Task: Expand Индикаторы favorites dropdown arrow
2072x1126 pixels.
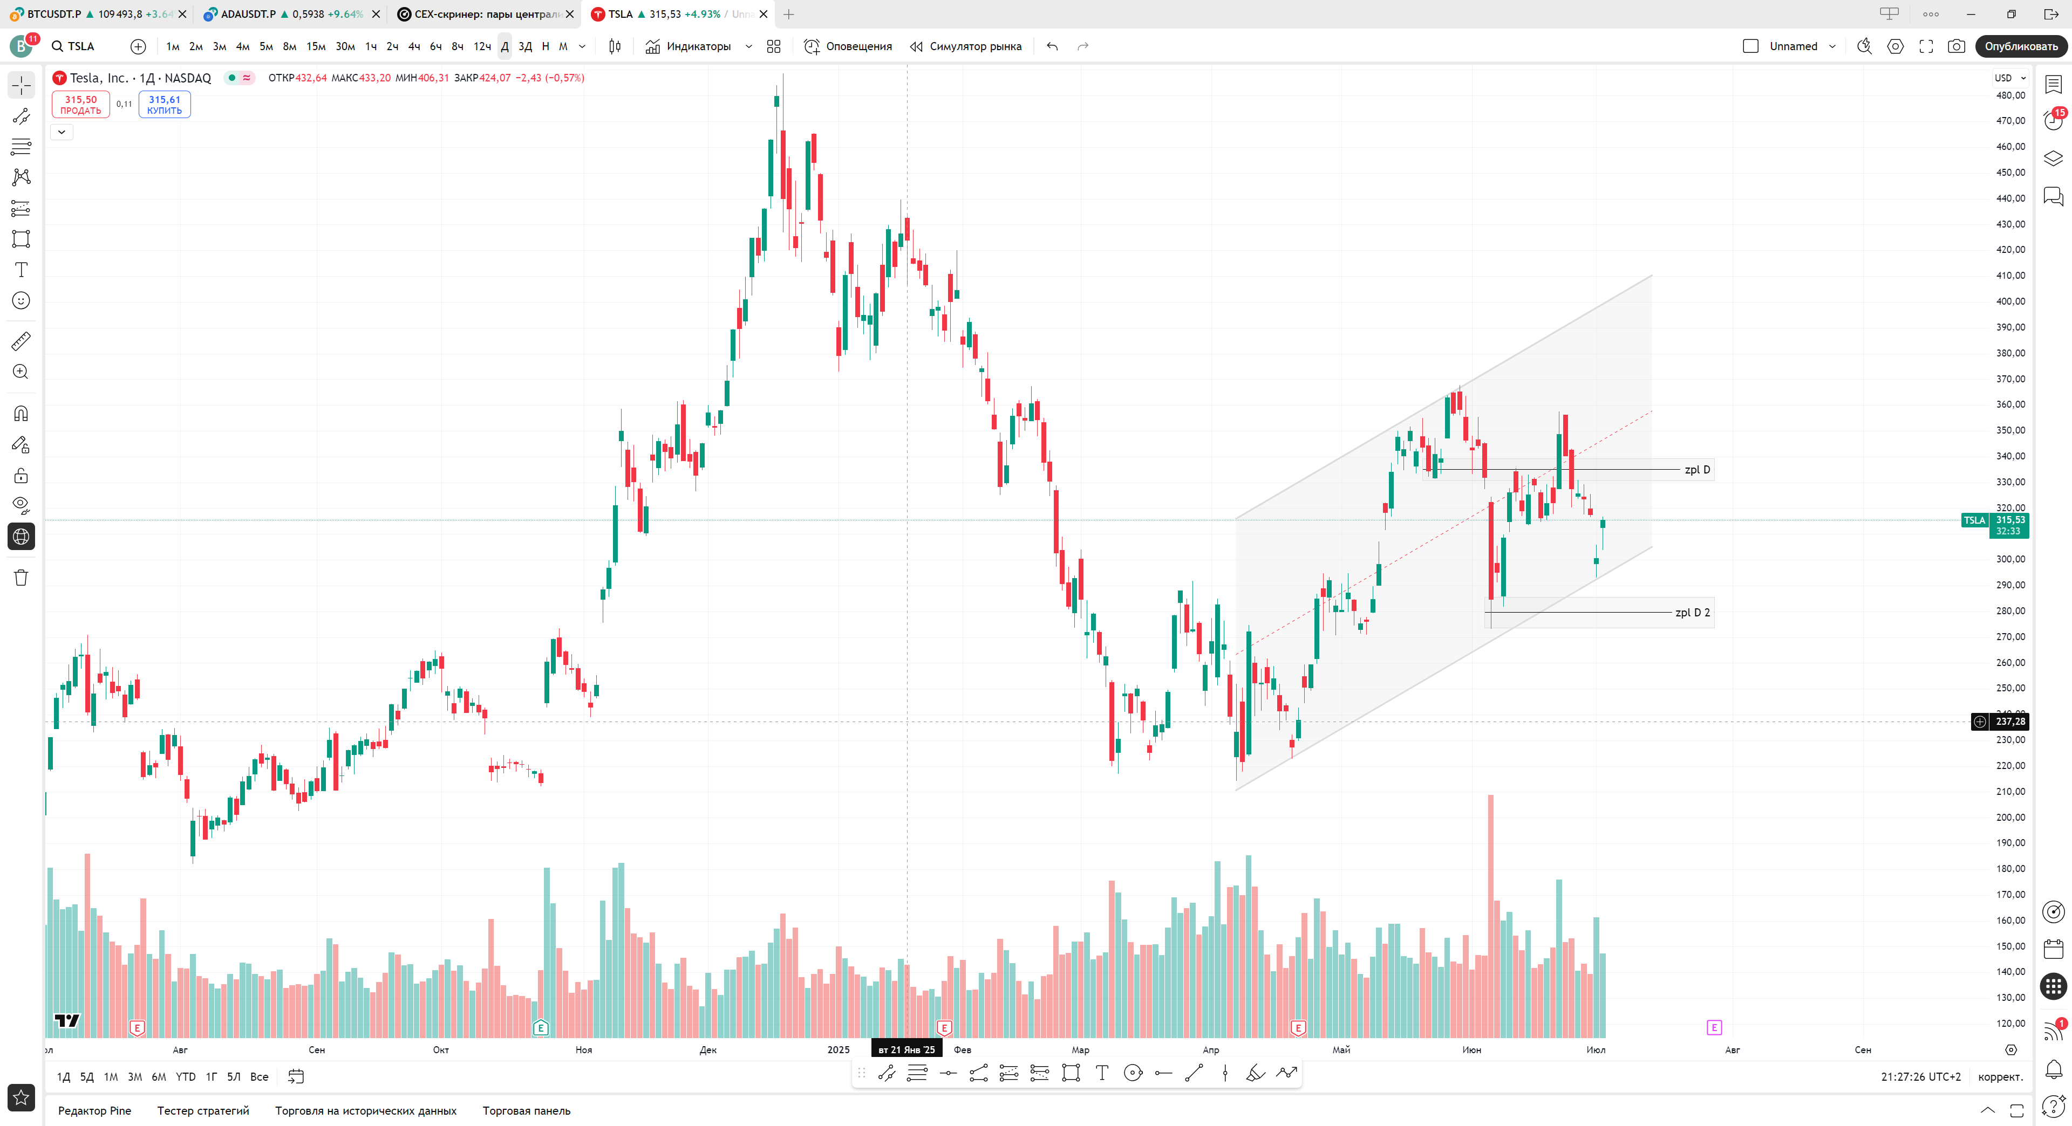Action: [x=749, y=46]
